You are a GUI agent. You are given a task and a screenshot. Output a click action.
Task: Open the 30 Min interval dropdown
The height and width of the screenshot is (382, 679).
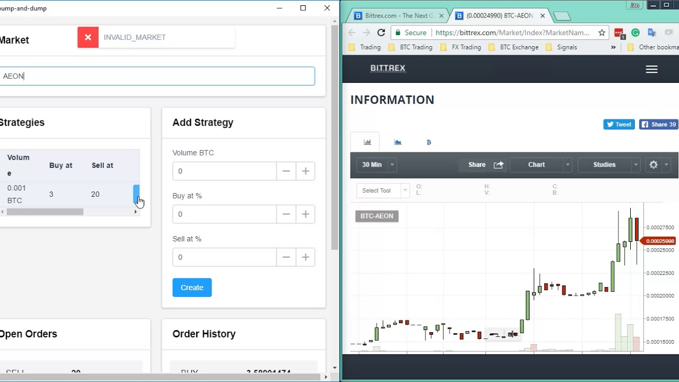pos(376,164)
